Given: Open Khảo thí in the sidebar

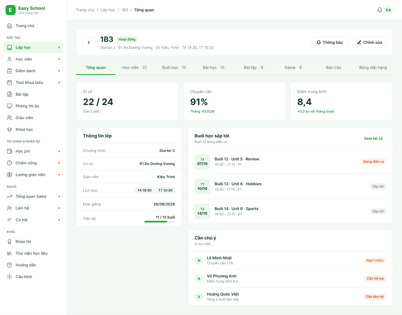Looking at the screenshot, I should coord(33,242).
